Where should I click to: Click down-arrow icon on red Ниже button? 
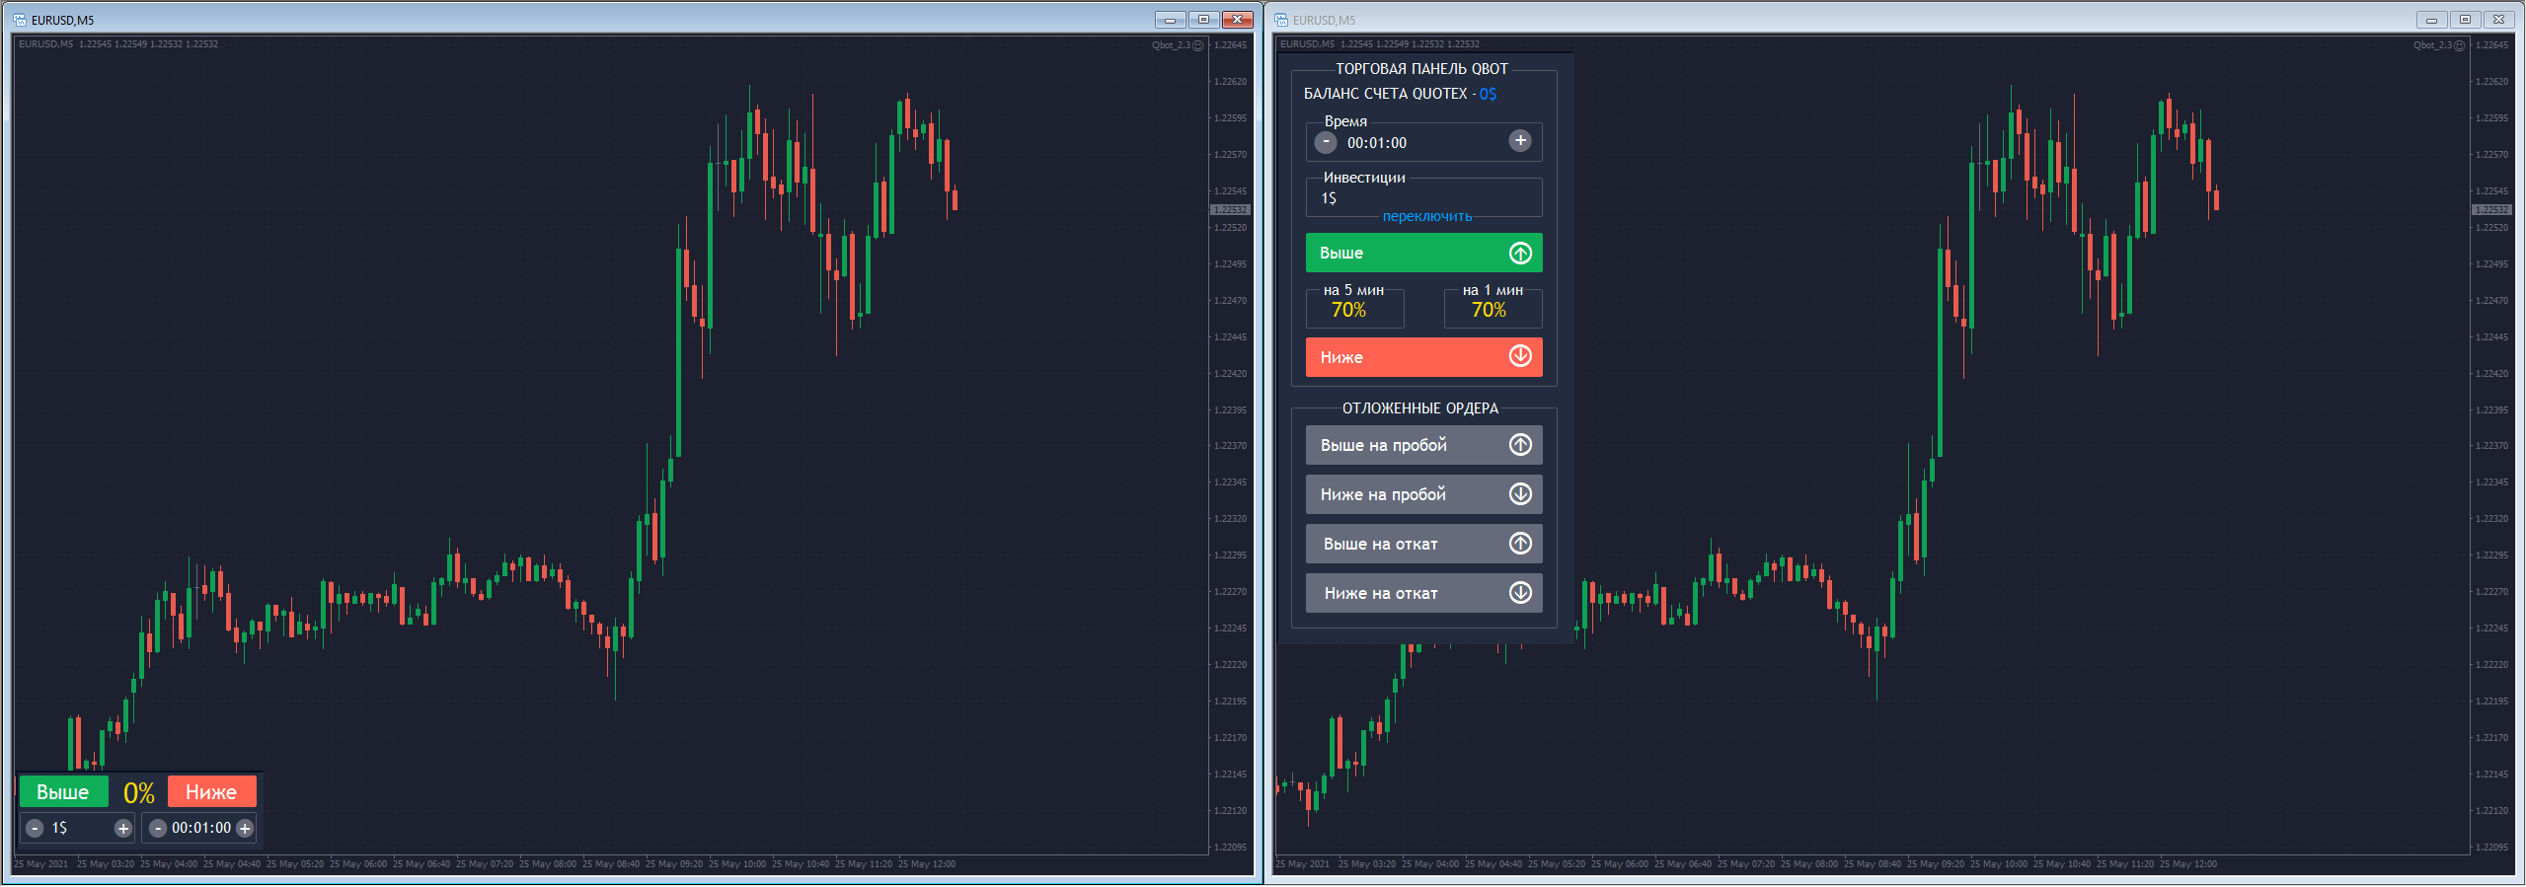coord(1520,356)
